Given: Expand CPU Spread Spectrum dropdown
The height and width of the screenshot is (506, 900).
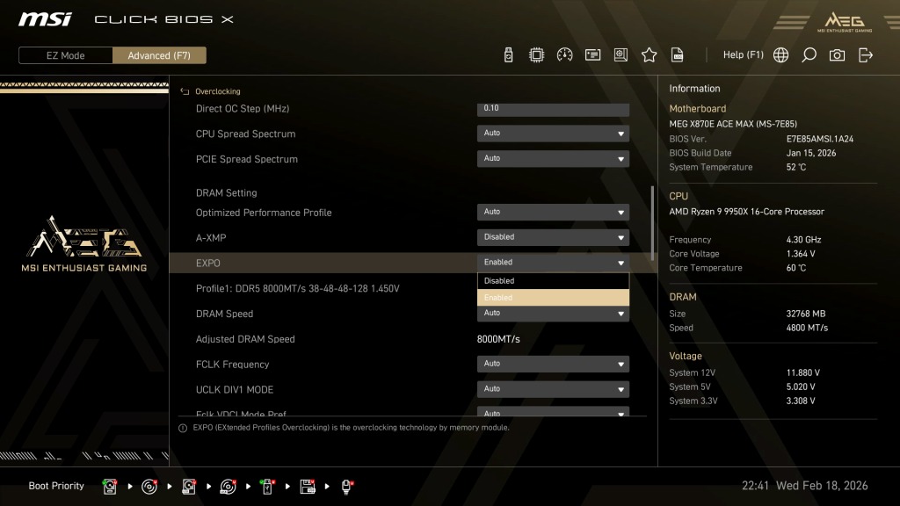Looking at the screenshot, I should point(553,134).
